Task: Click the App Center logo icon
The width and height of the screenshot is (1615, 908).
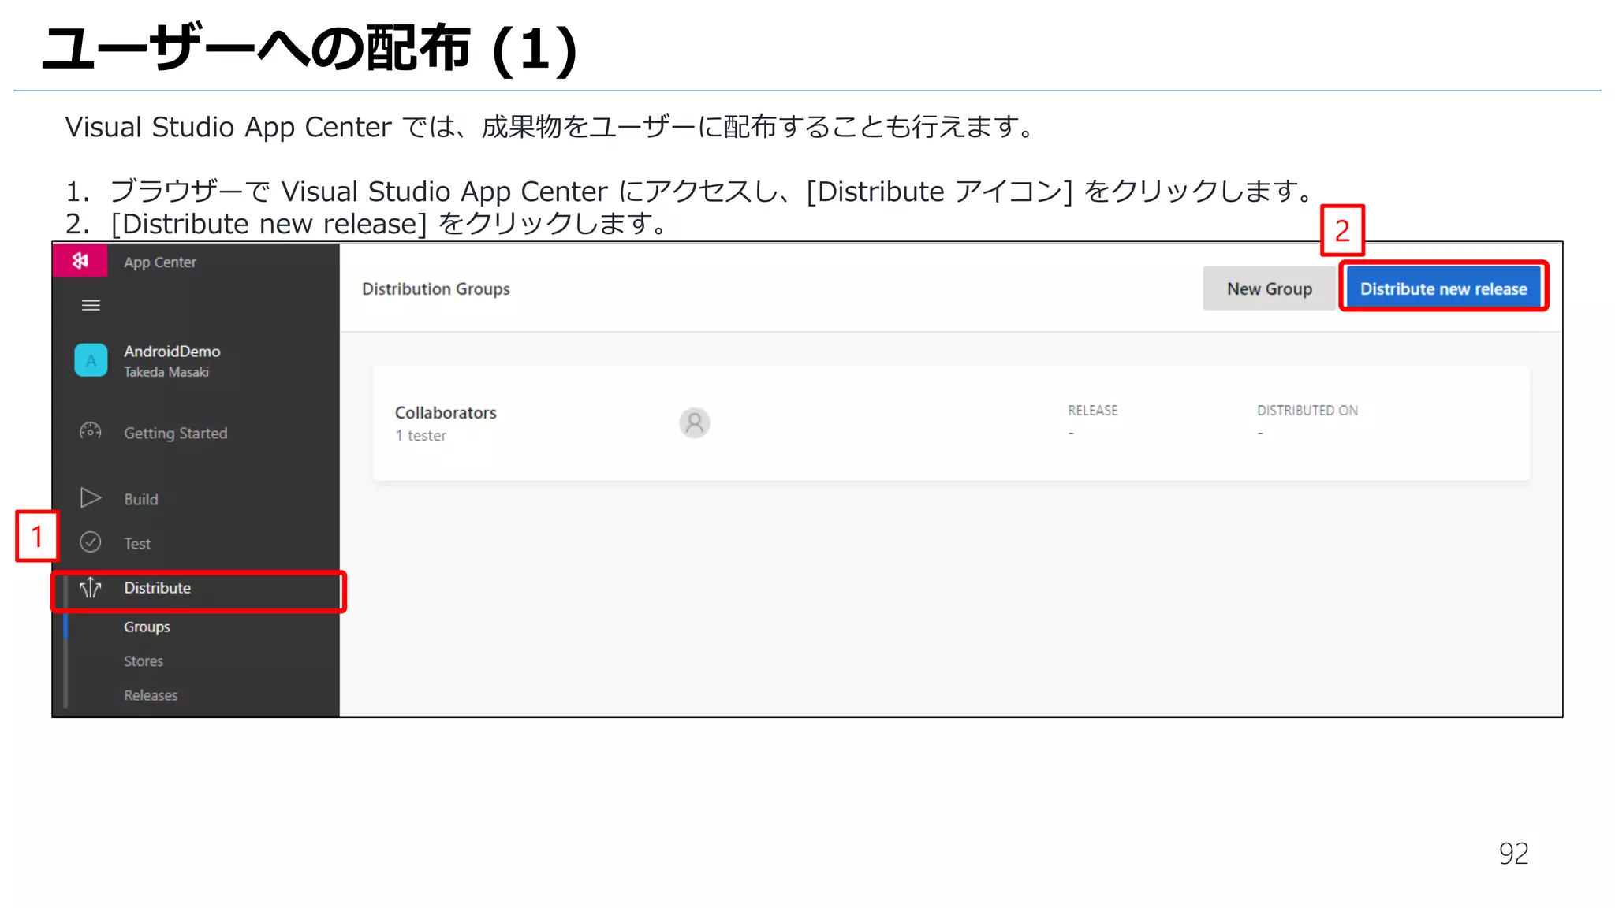Action: (x=80, y=261)
